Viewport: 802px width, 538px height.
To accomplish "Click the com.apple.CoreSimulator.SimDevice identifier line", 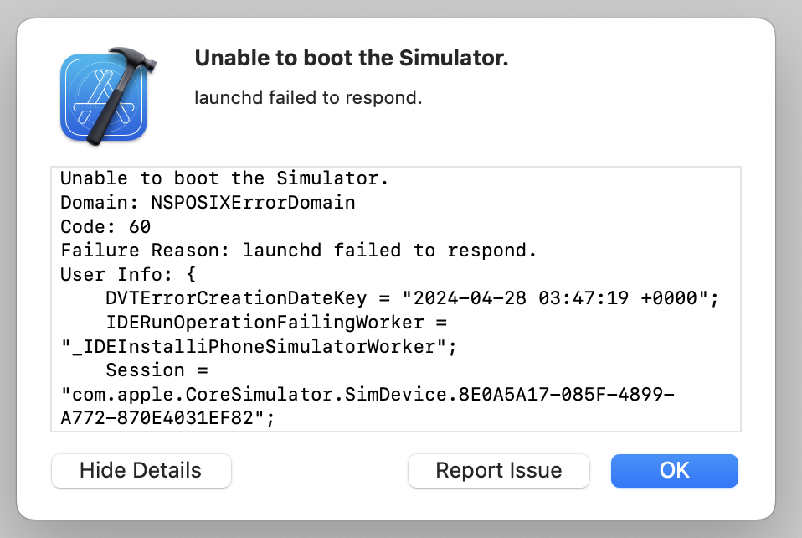I will pyautogui.click(x=368, y=394).
